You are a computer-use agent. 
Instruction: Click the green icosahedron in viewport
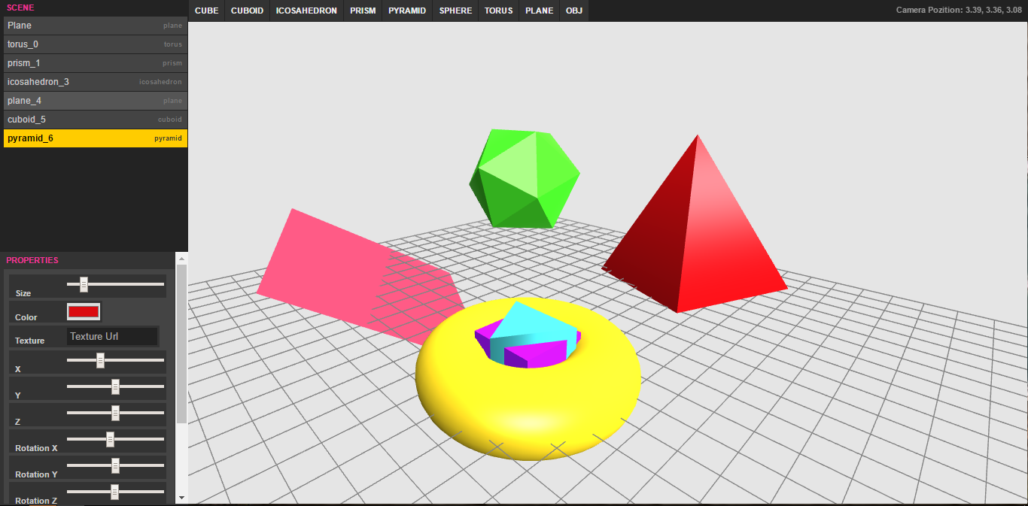click(x=525, y=179)
